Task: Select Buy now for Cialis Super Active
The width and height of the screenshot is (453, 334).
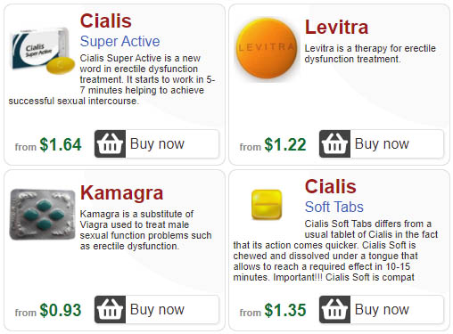Action: coord(157,144)
